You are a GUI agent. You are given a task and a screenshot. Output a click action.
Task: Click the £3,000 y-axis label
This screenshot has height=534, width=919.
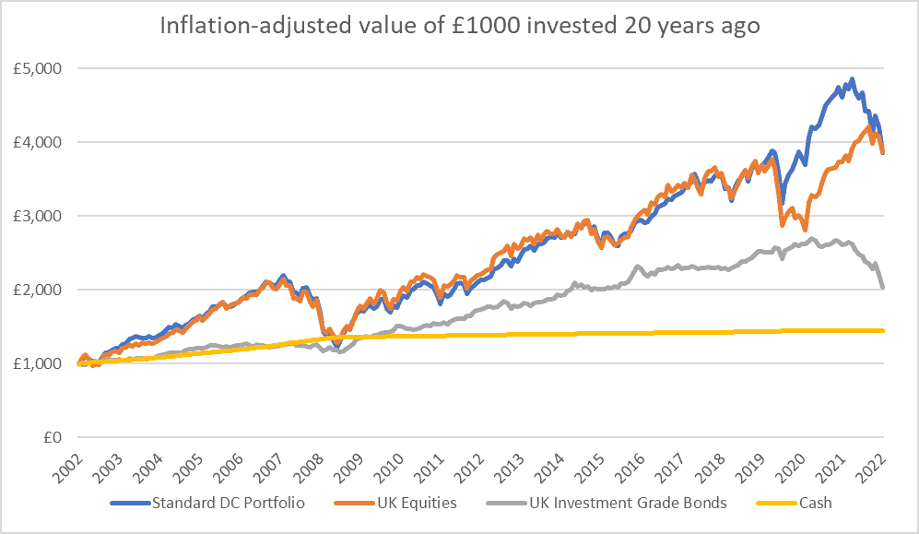point(42,216)
